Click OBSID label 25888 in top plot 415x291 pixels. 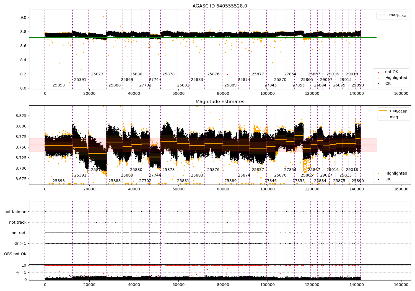pos(115,85)
